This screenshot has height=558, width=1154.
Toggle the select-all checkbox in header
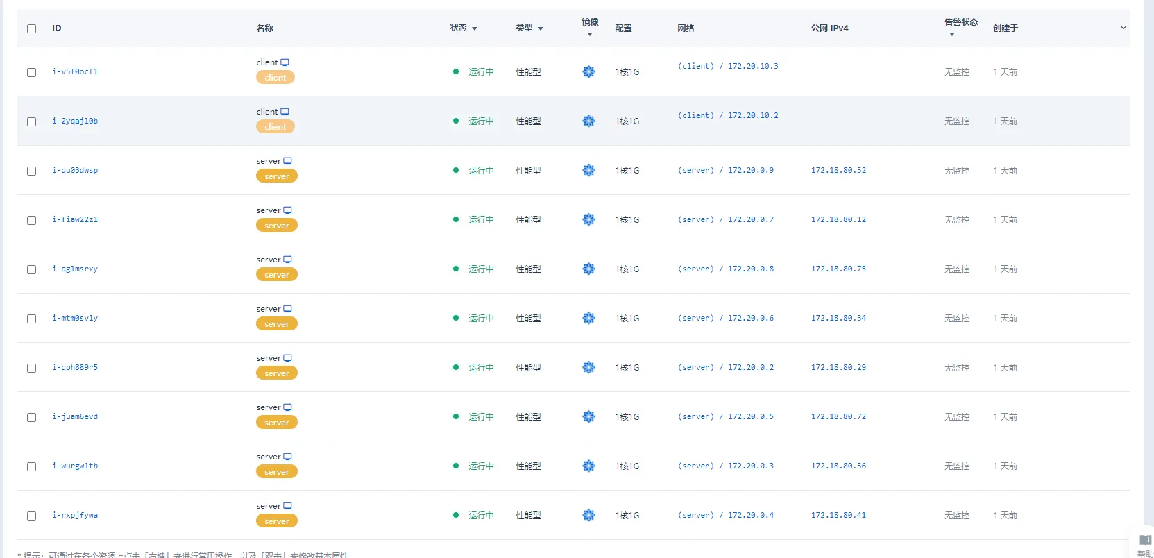[31, 28]
